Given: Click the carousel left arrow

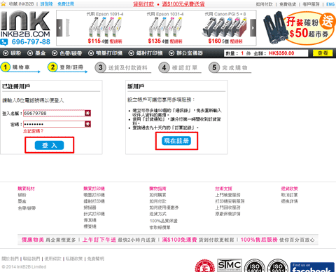Looking at the screenshot, I should click(x=59, y=28).
